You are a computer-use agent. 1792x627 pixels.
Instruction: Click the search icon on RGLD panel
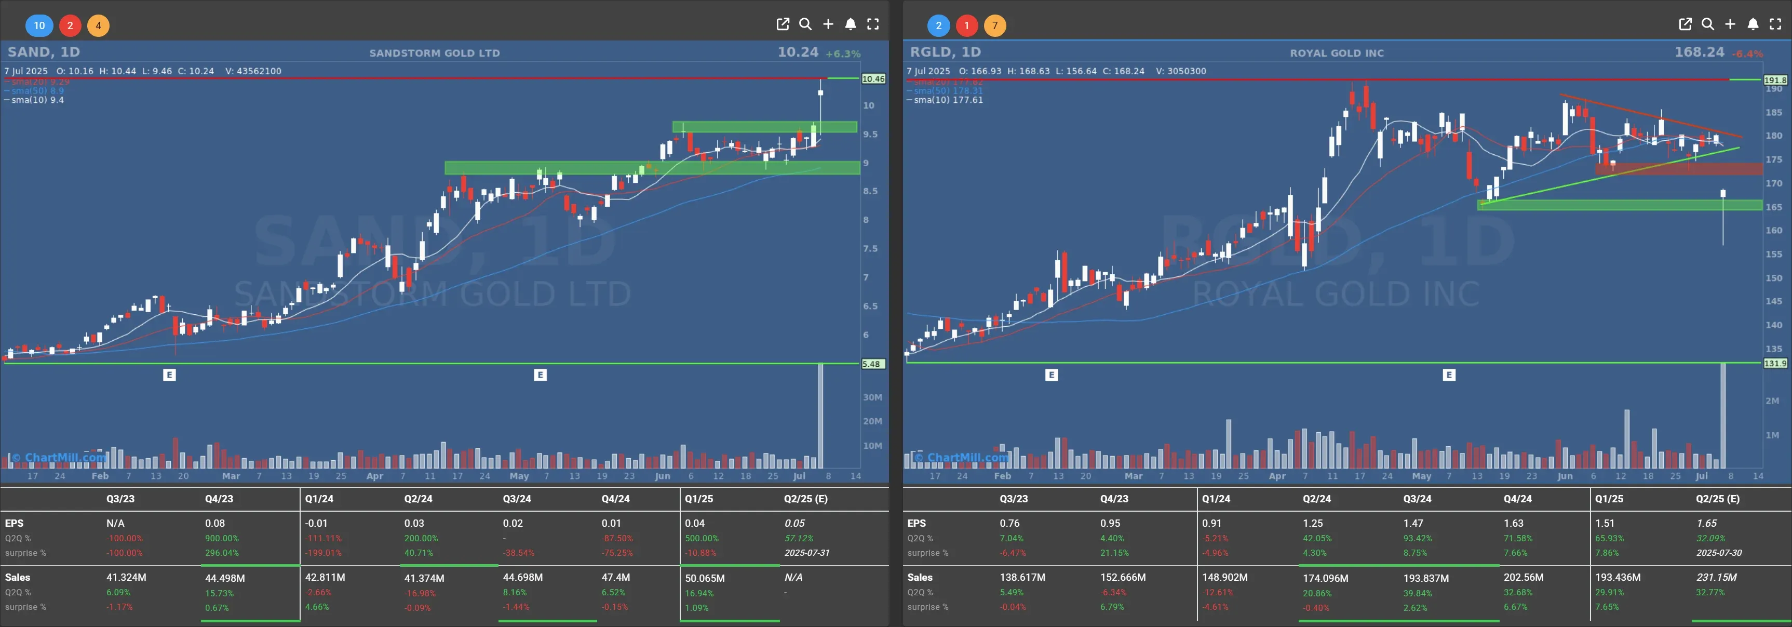[x=1707, y=24]
